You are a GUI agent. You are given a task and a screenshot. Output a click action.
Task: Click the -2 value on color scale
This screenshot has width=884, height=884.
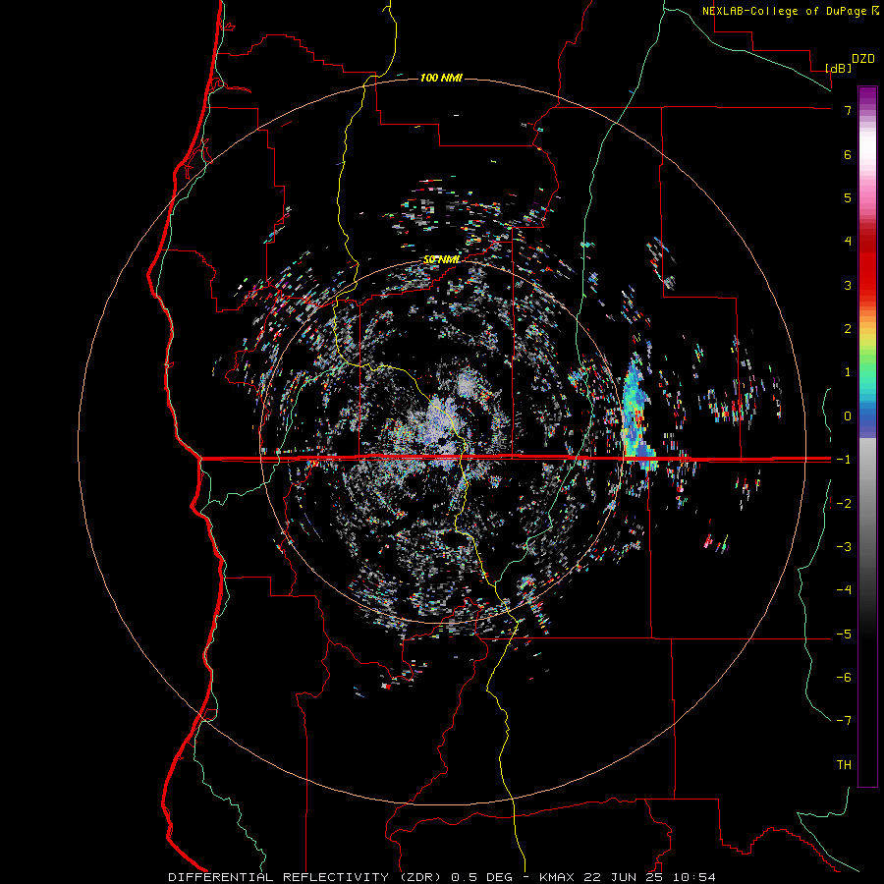[x=844, y=503]
